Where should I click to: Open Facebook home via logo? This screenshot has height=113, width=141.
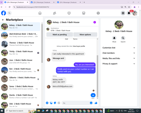tap(3, 13)
